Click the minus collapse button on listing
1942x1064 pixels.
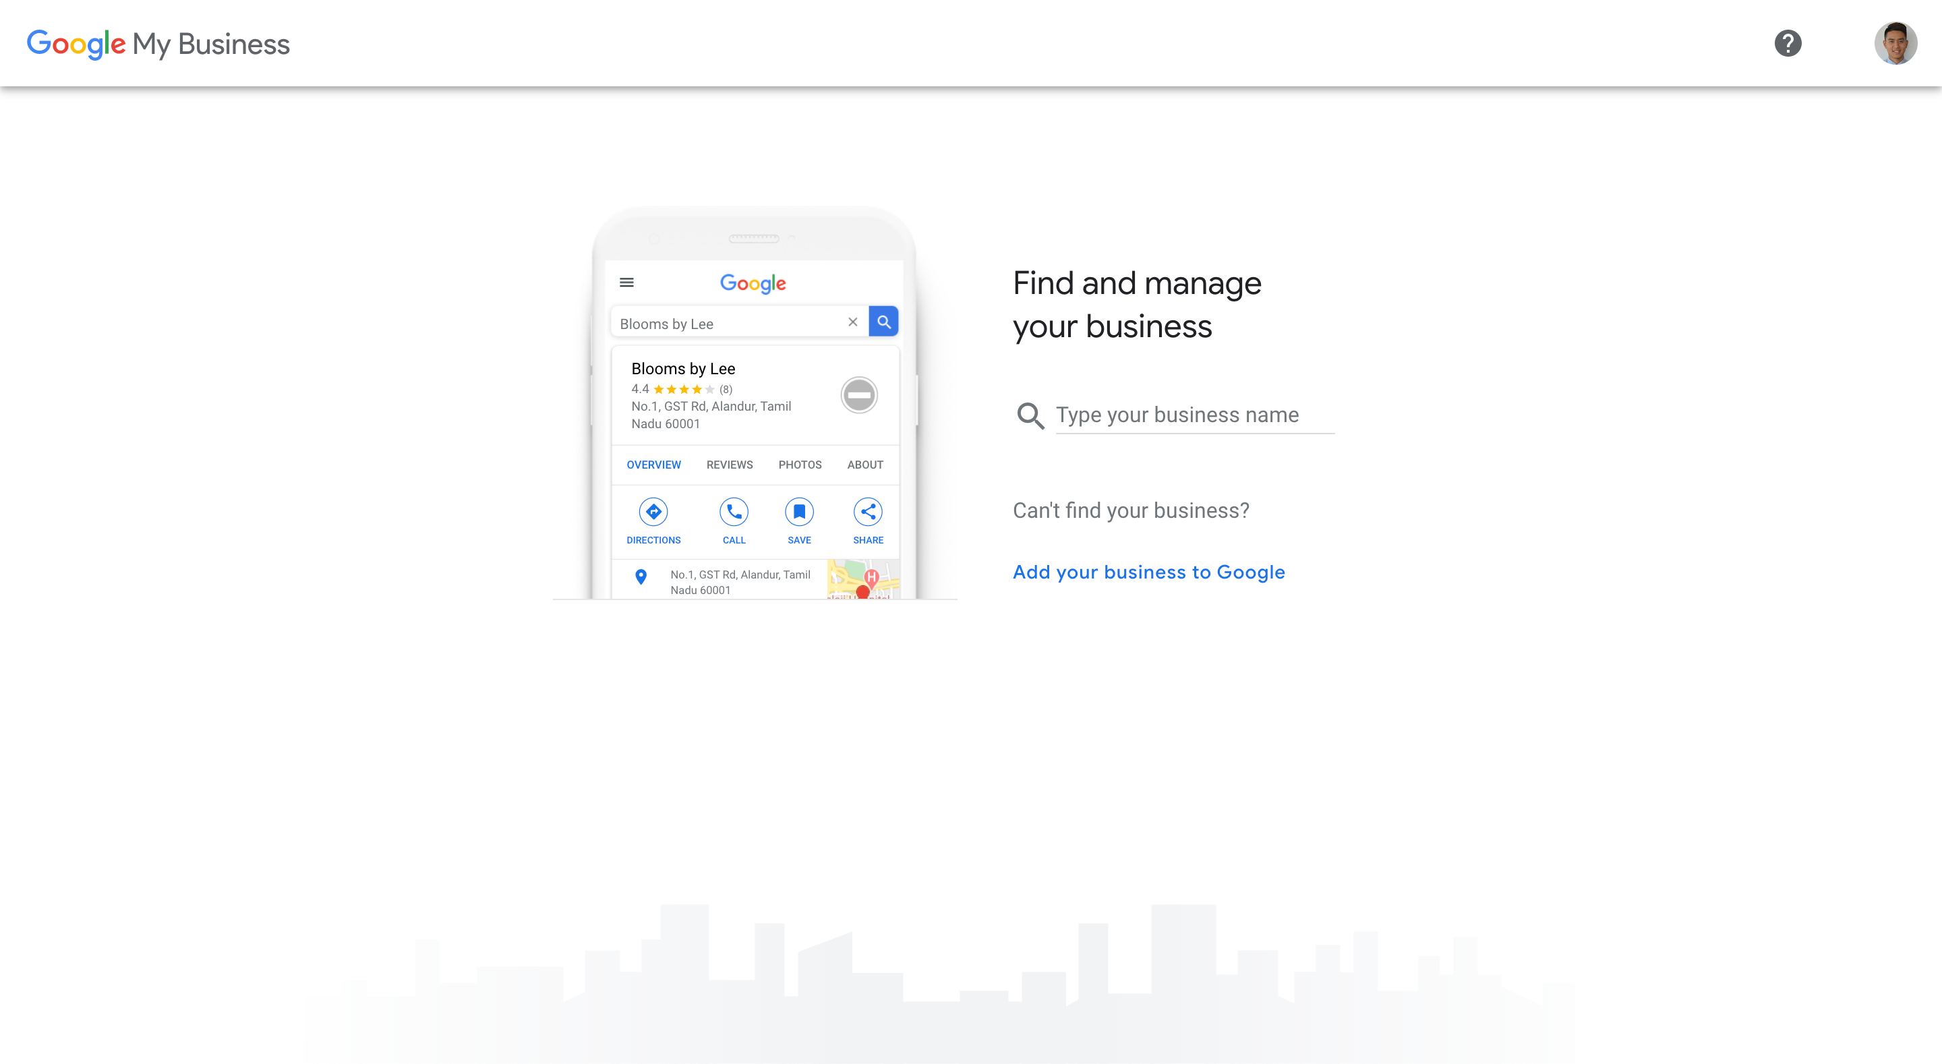coord(860,394)
